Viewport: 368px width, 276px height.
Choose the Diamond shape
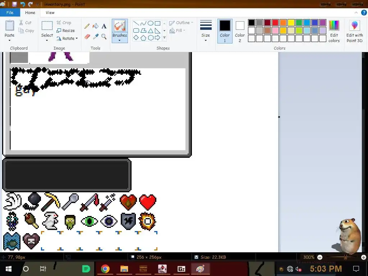[x=136, y=37]
